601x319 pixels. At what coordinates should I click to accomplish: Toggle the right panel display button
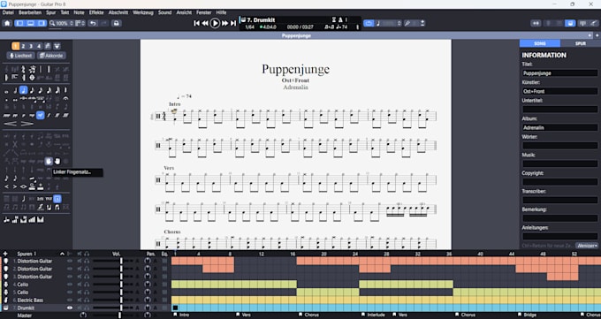pos(42,23)
